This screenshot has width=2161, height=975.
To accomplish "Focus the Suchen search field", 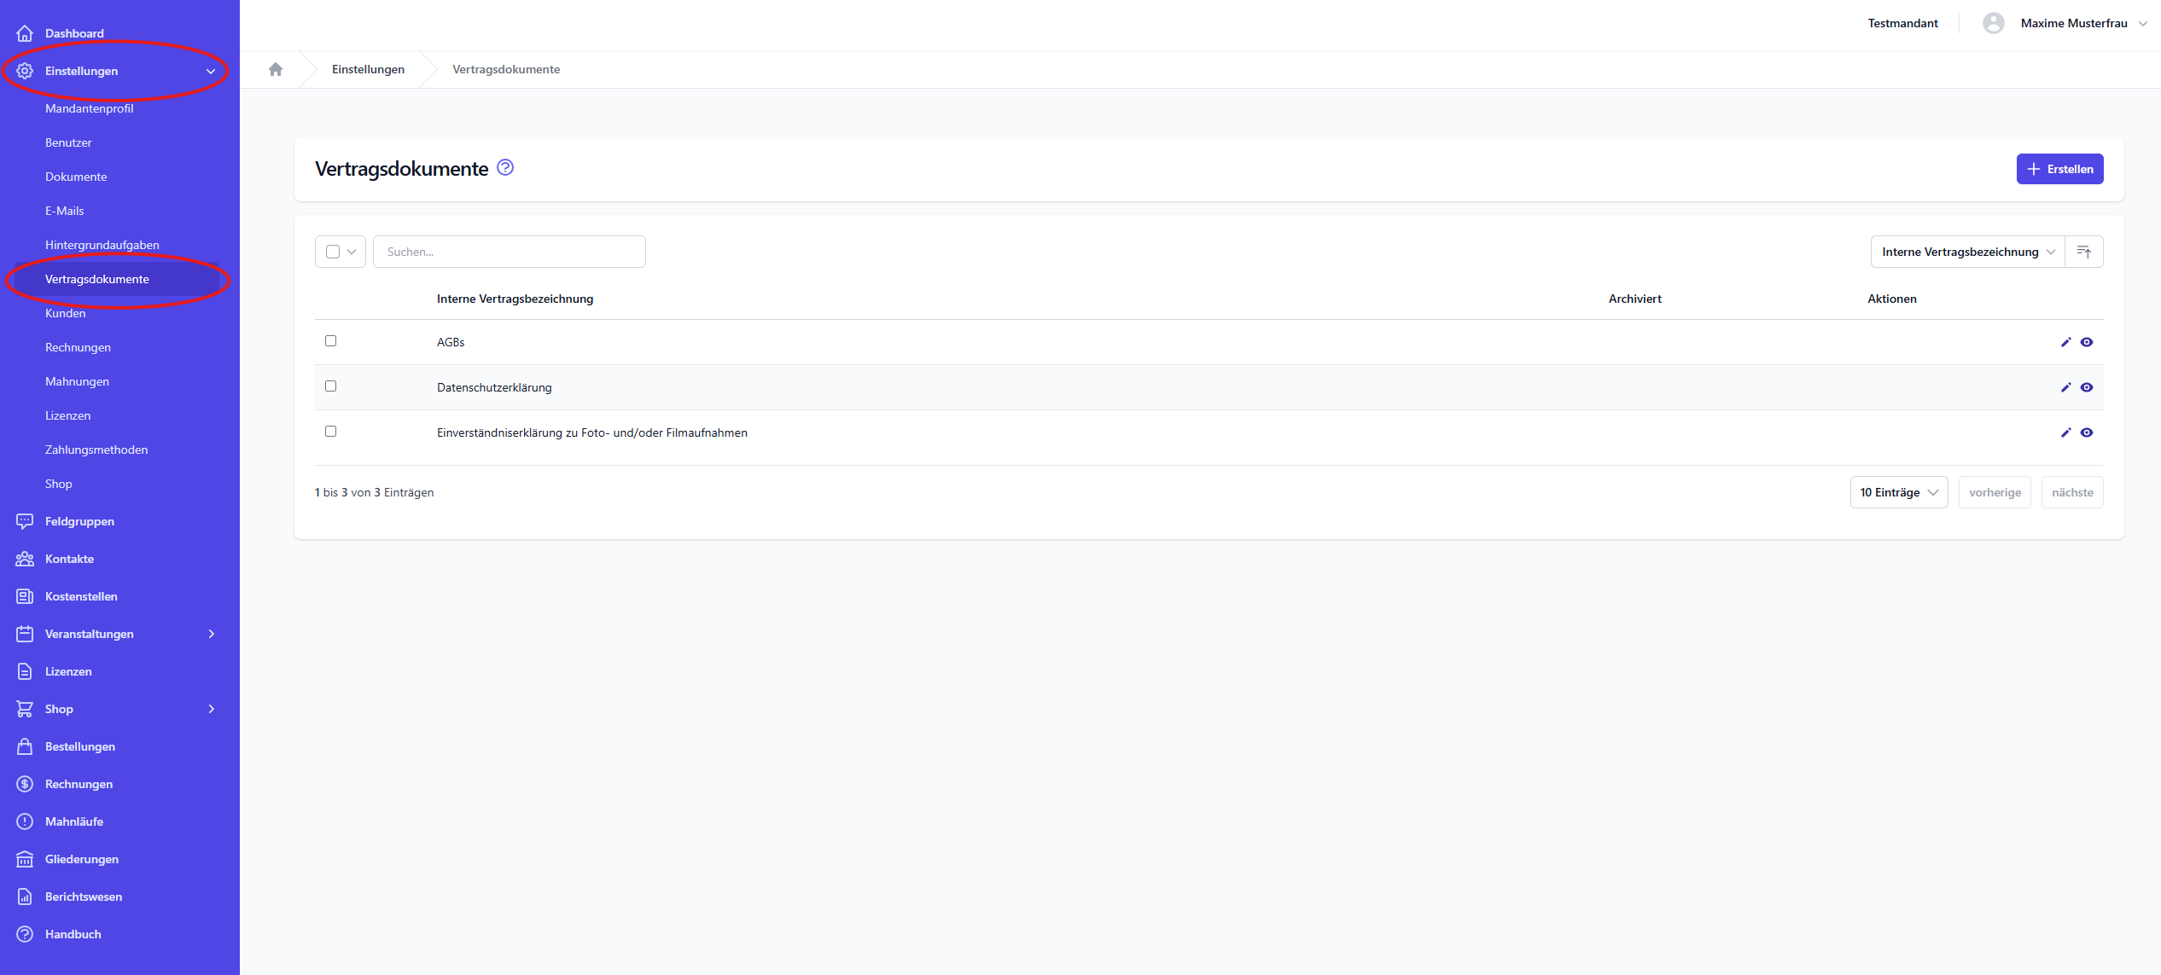I will (510, 252).
